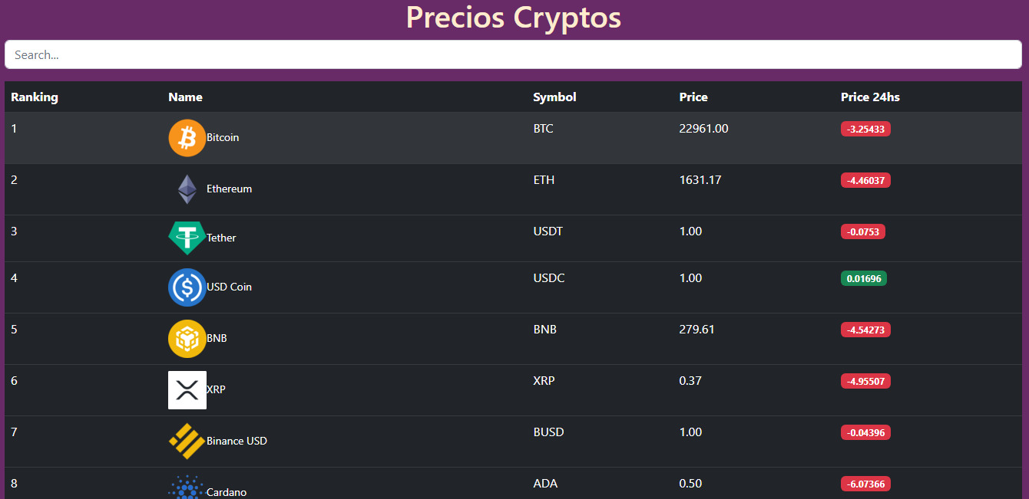Select the Cardano dotted logo

(187, 488)
